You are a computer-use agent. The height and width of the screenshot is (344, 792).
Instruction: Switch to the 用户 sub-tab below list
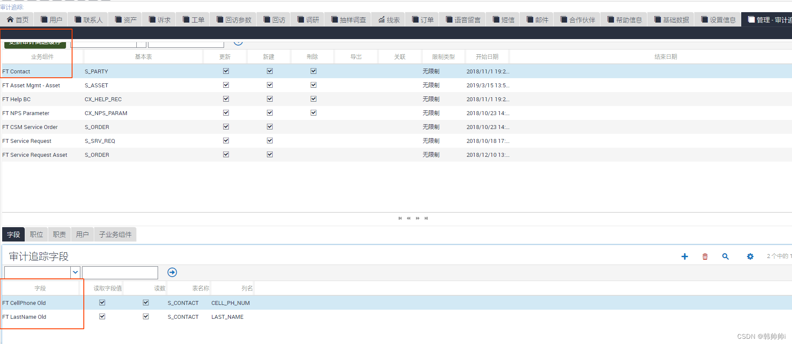[82, 235]
